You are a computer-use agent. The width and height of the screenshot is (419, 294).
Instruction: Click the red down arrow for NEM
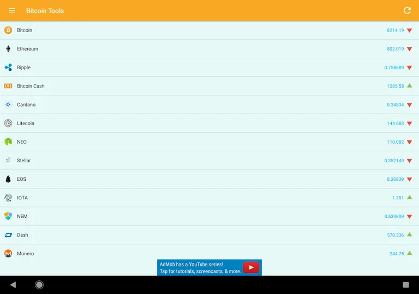(409, 217)
